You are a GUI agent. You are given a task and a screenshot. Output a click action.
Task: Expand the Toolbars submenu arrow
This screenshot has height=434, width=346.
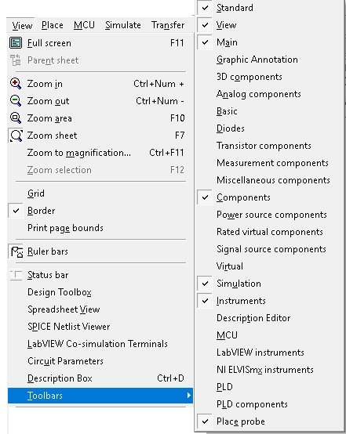tap(189, 396)
